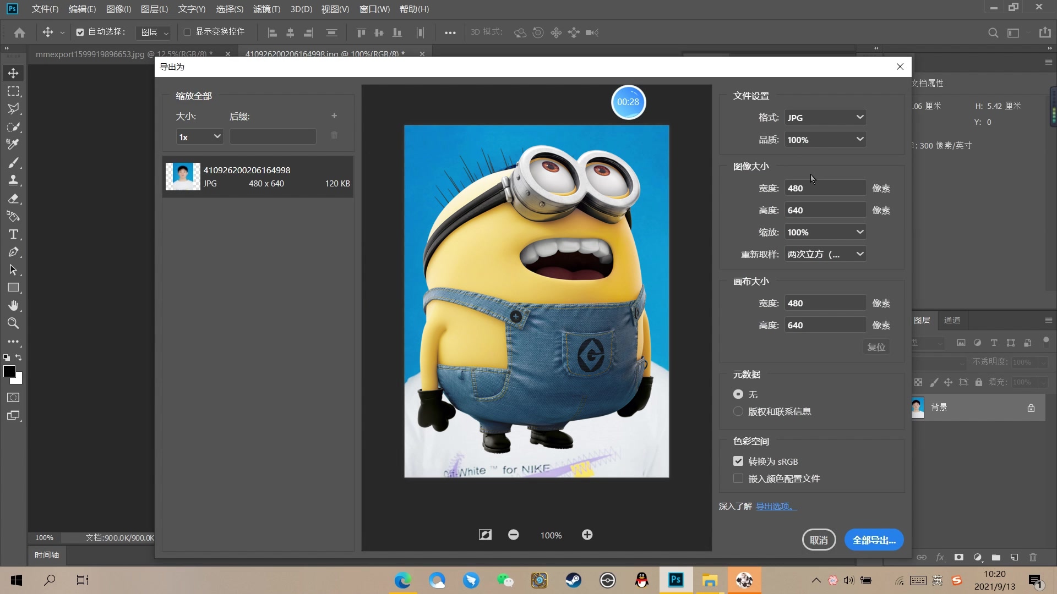
Task: Open the 滤镜(T) menu
Action: point(266,9)
